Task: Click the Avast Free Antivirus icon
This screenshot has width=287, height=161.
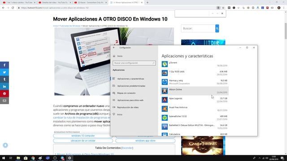Action: pos(165,109)
